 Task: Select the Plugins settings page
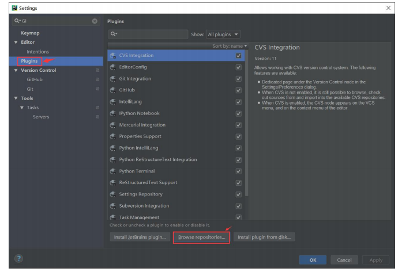coord(29,61)
